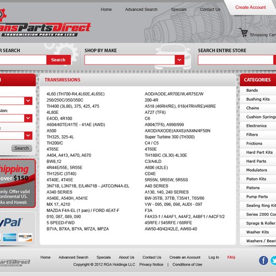Select the A340 SERIES transmission
Screen dimensions: 276x276
coord(59,192)
